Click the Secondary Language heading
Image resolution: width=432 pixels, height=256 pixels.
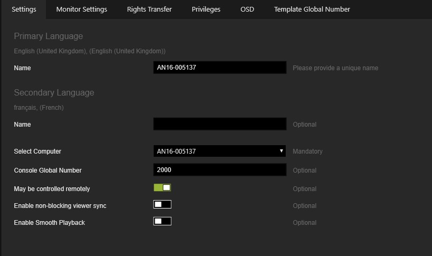click(x=54, y=92)
